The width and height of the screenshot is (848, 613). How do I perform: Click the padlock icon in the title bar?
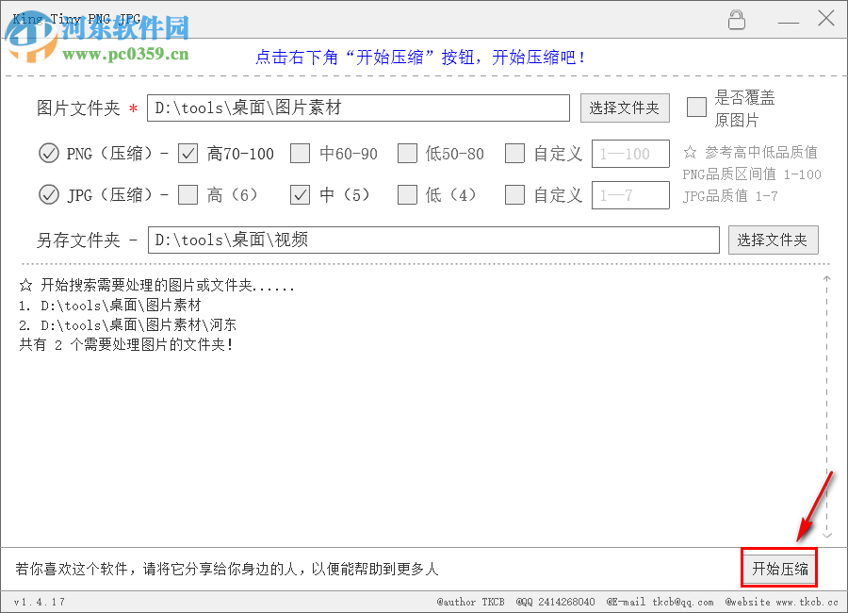737,19
